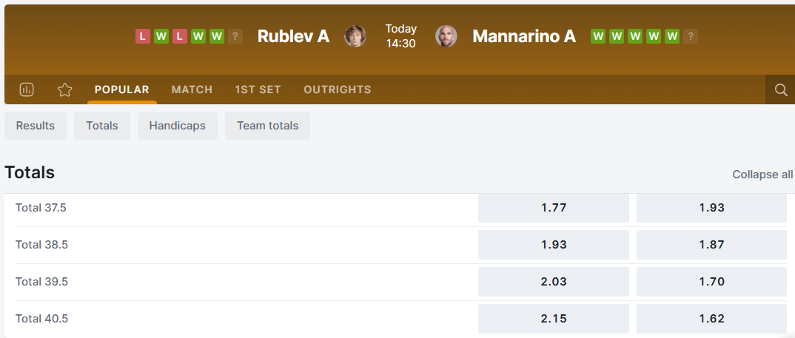Click the question-mark badge in Rublev's form
Image resolution: width=795 pixels, height=338 pixels.
point(235,36)
